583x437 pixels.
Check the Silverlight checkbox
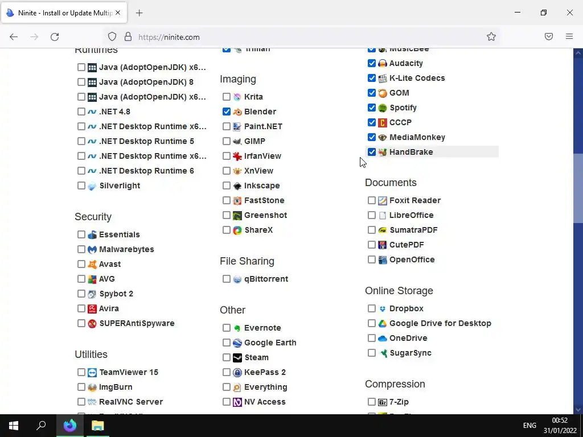[x=81, y=185]
